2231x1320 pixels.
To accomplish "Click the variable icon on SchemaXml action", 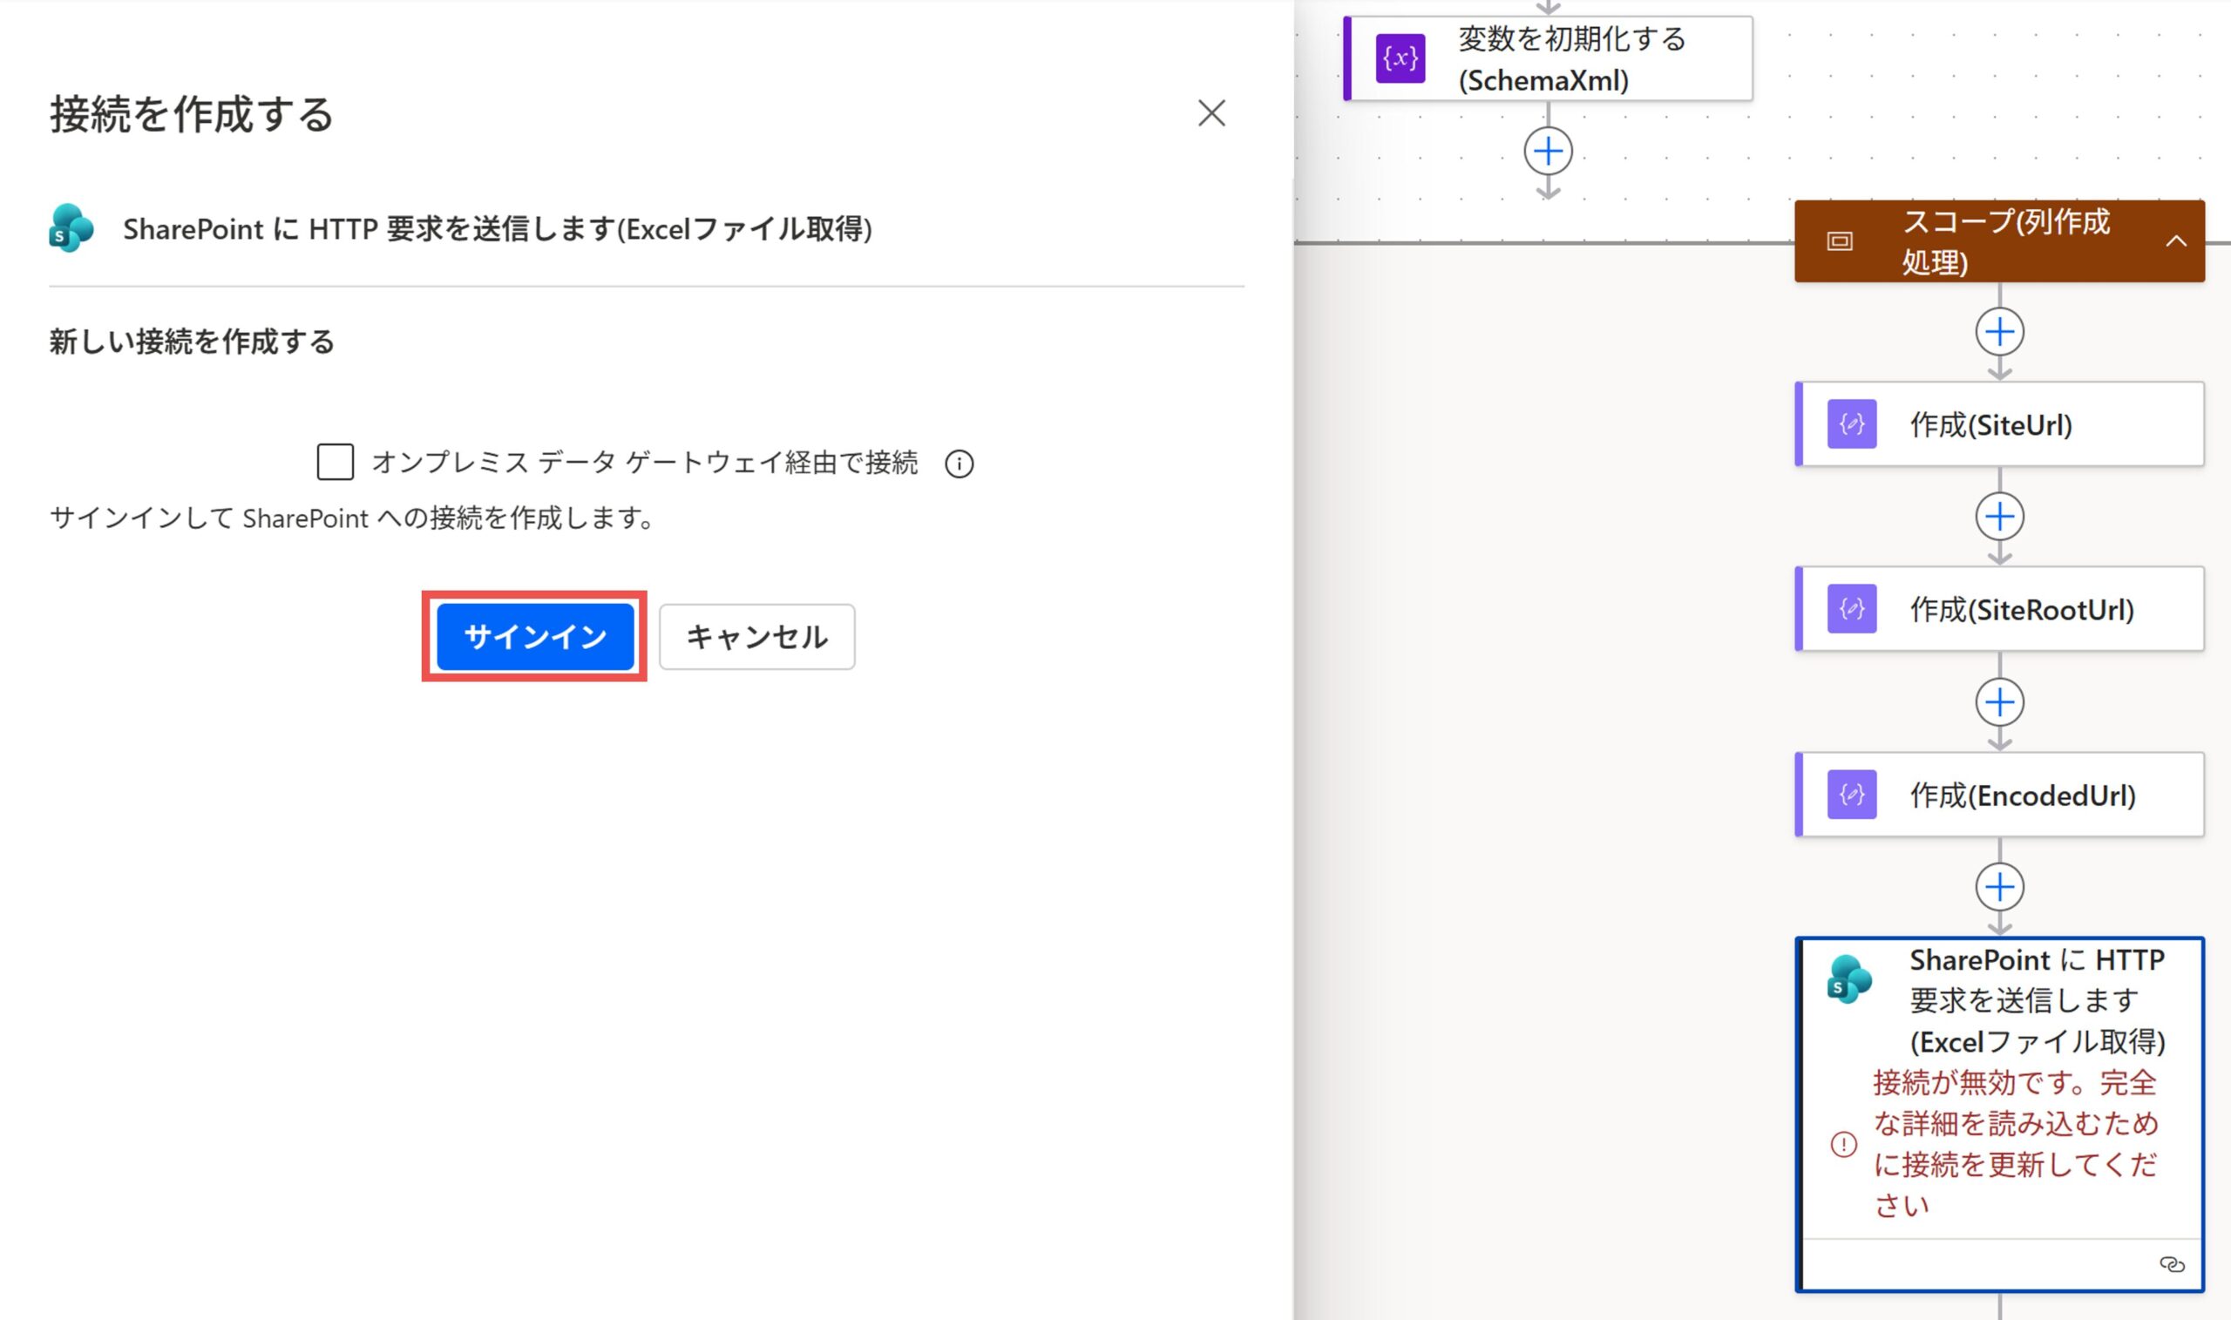I will click(x=1400, y=58).
